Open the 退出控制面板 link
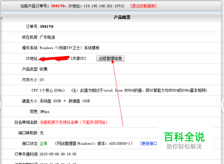Image resolution: width=224 pixels, height=164 pixels. tap(143, 6)
